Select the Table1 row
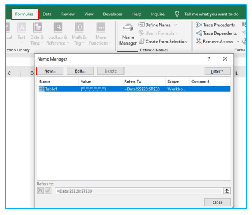252x215 pixels. coord(134,89)
